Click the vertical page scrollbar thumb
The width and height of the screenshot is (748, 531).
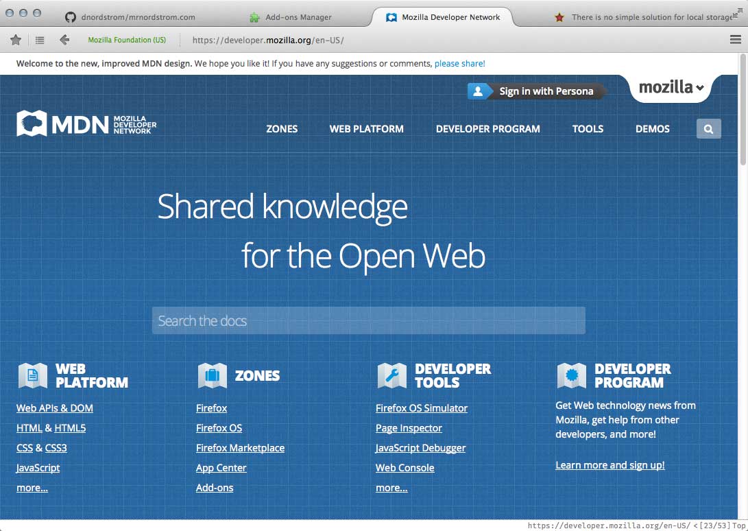[x=743, y=110]
